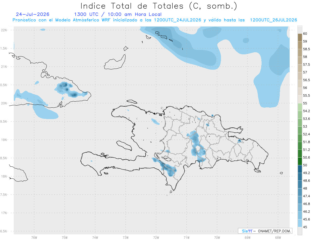
Task: Pick the dark green swatch between 50 and 50.6
Action: tap(300, 161)
